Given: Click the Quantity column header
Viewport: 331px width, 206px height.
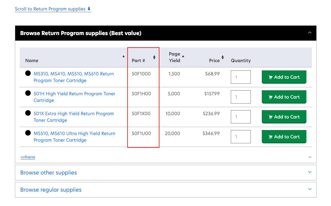Looking at the screenshot, I should [x=241, y=61].
